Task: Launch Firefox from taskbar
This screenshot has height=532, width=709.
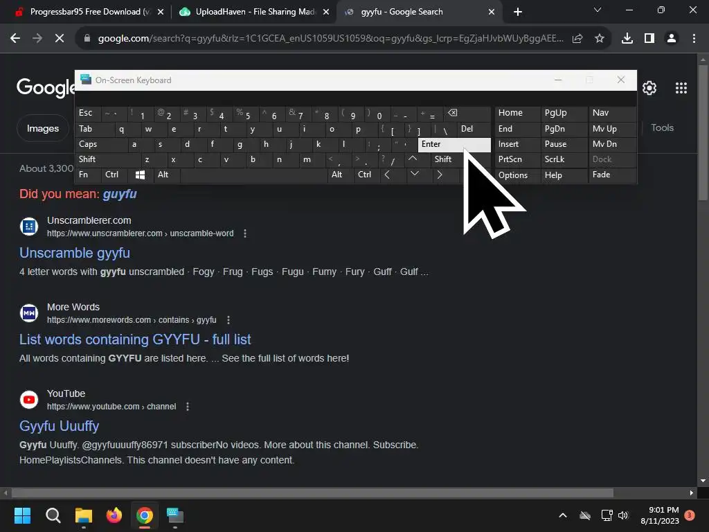Action: pyautogui.click(x=114, y=515)
